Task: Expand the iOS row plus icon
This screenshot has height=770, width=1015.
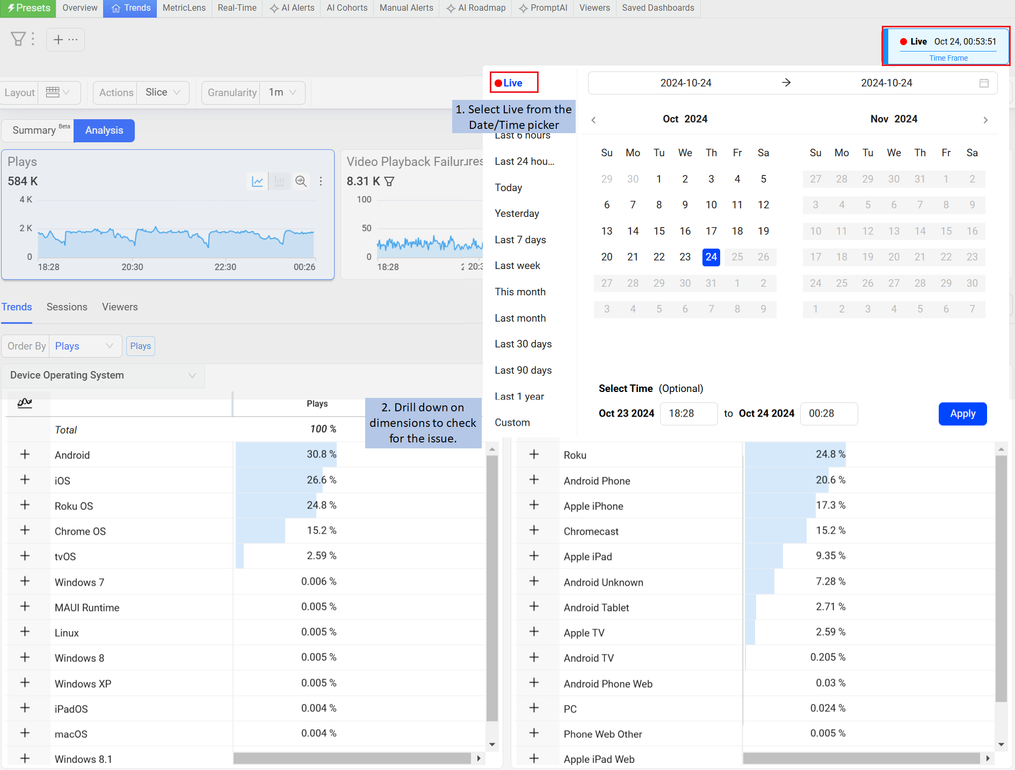Action: click(x=25, y=480)
